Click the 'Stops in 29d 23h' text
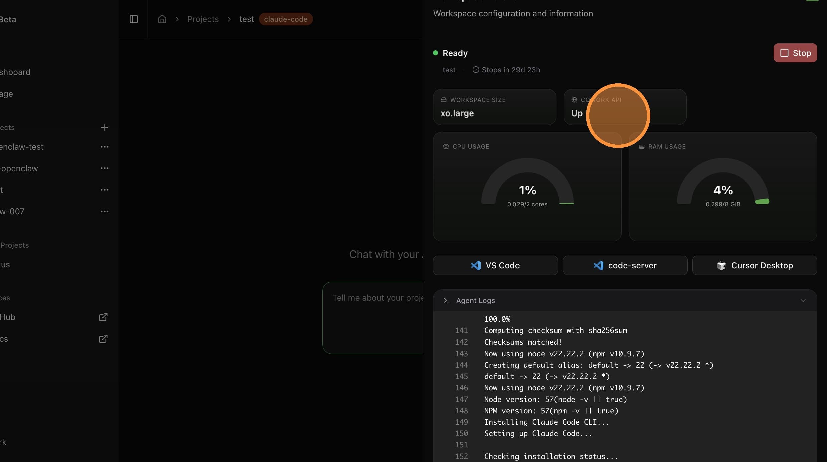 pyautogui.click(x=511, y=70)
